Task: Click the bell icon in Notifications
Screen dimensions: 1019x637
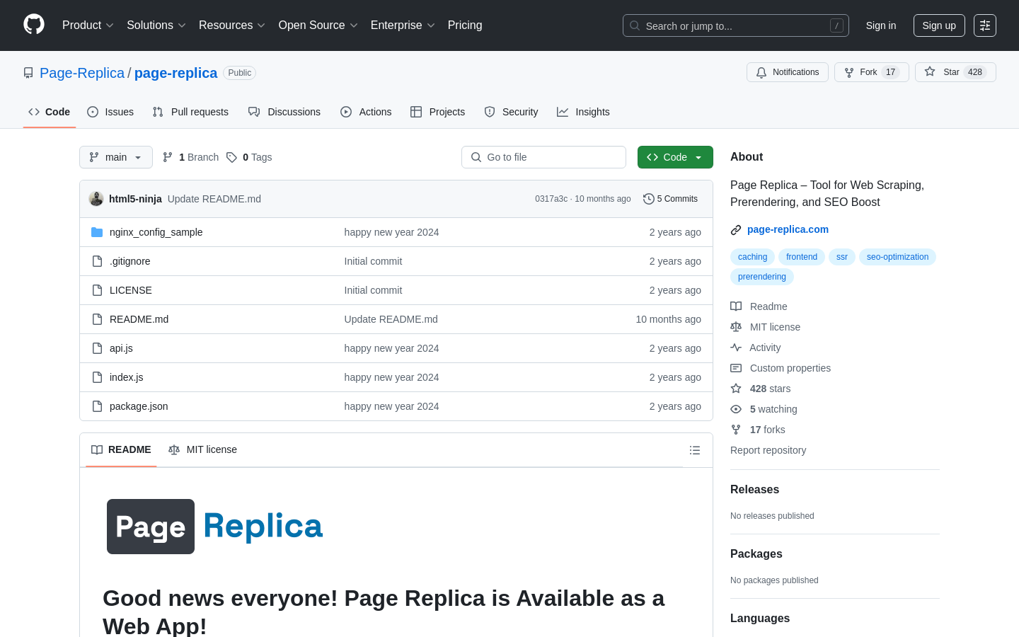Action: tap(761, 72)
